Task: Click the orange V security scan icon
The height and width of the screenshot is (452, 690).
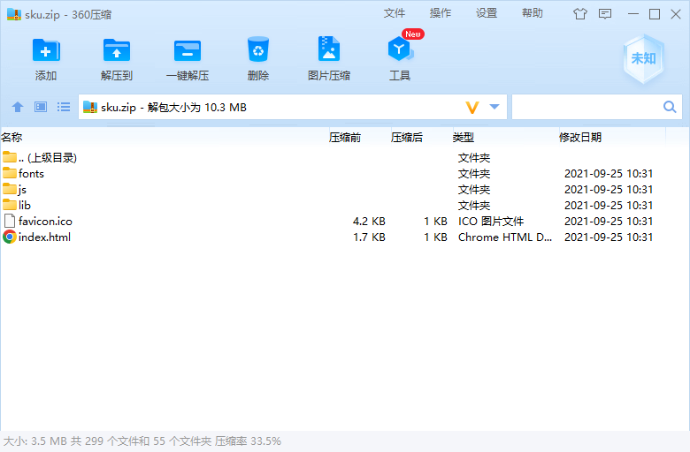Action: [472, 107]
